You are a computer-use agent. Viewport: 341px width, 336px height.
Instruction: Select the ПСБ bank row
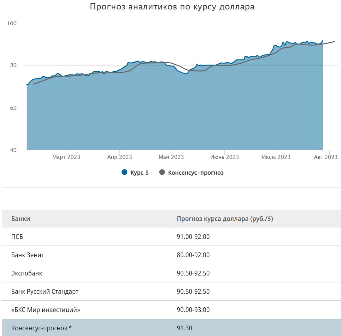17,237
